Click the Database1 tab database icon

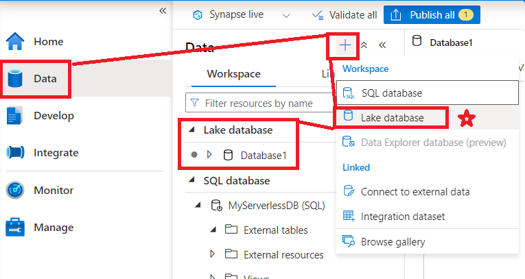point(417,41)
